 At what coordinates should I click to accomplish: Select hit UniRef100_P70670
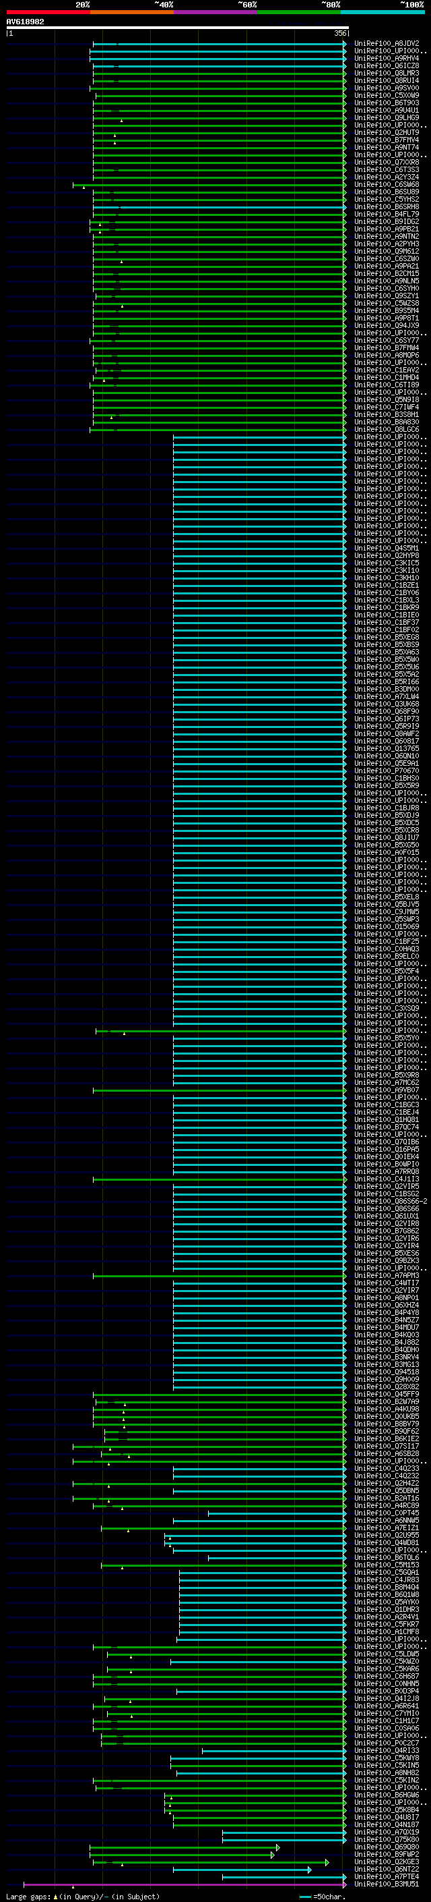coord(387,771)
